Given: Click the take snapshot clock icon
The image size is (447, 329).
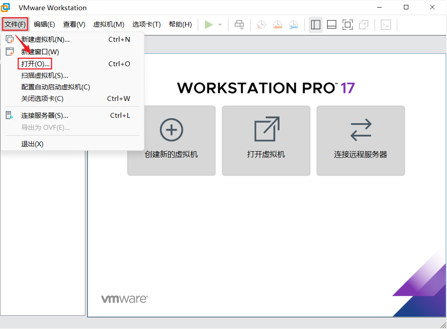Looking at the screenshot, I should coord(261,25).
